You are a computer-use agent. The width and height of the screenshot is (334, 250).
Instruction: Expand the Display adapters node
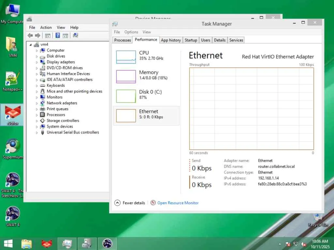(x=37, y=62)
